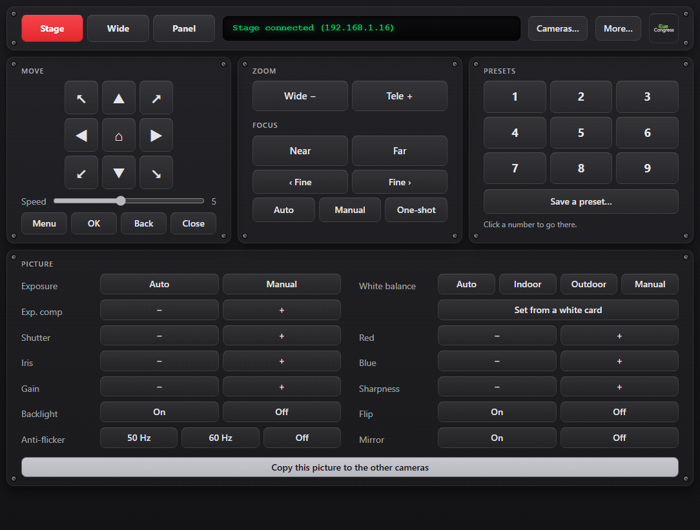Turn Mirror On
700x530 pixels.
(x=497, y=438)
